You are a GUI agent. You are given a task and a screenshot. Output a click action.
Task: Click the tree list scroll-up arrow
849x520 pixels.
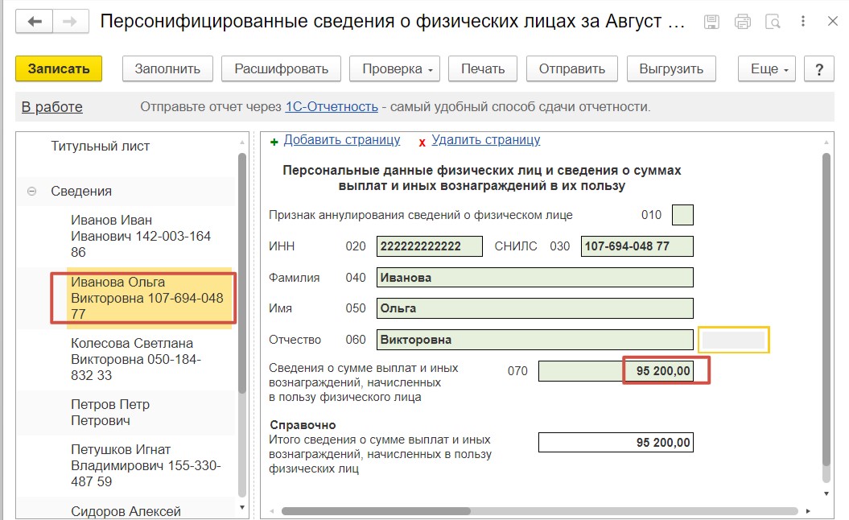[242, 142]
